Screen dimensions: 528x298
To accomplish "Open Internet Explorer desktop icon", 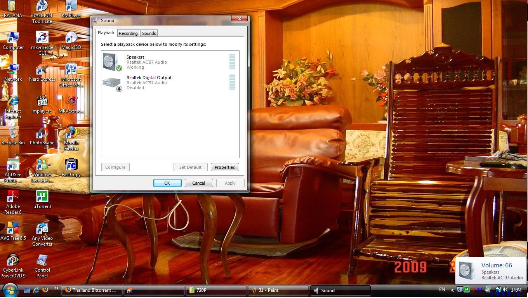I will click(x=13, y=107).
